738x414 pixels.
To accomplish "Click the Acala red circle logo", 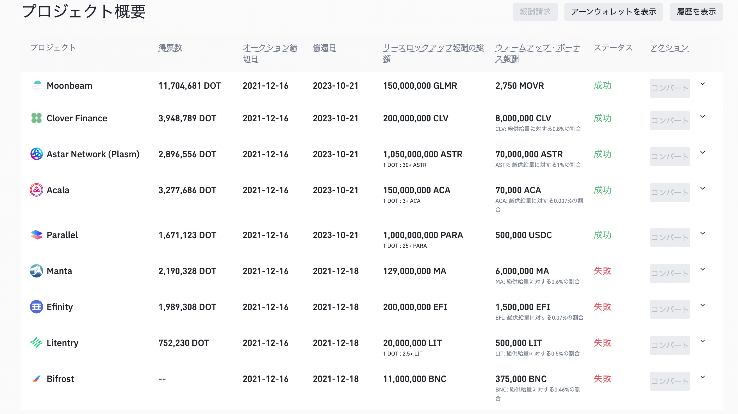I will (37, 190).
